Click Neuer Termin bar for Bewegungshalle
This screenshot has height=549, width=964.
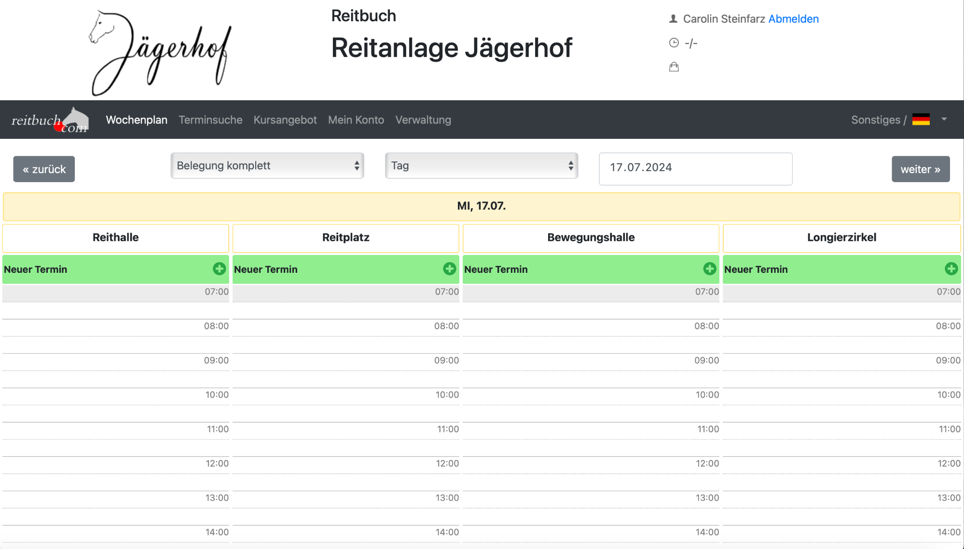point(591,269)
